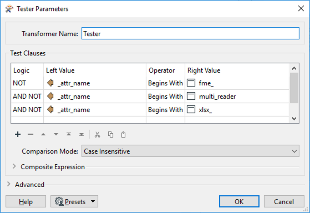Copy the selected clause
This screenshot has width=310, height=213.
(110, 134)
